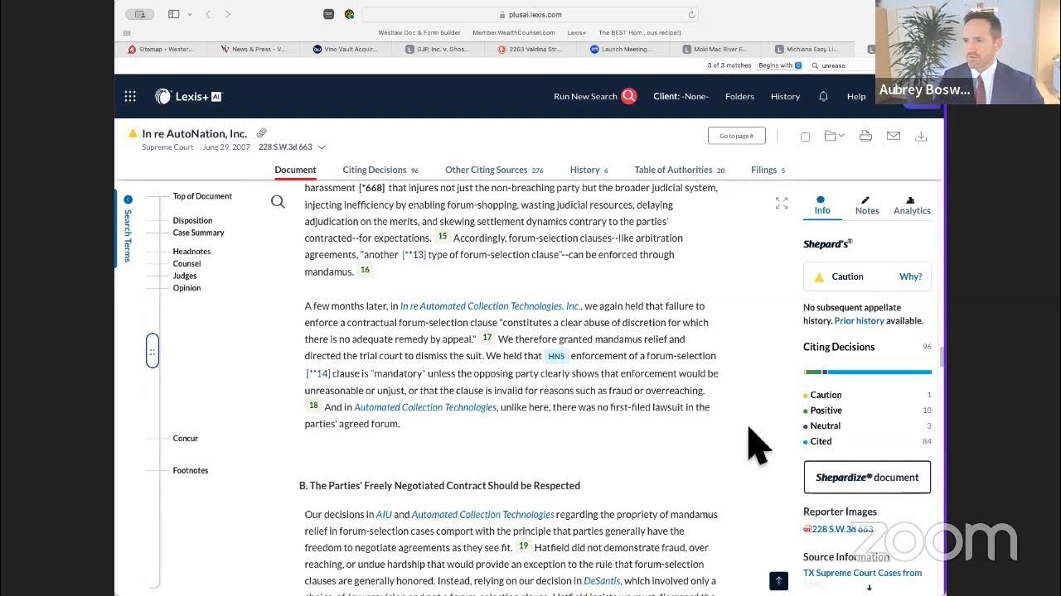
Task: Click the 'Why?' caution link
Action: click(x=910, y=276)
